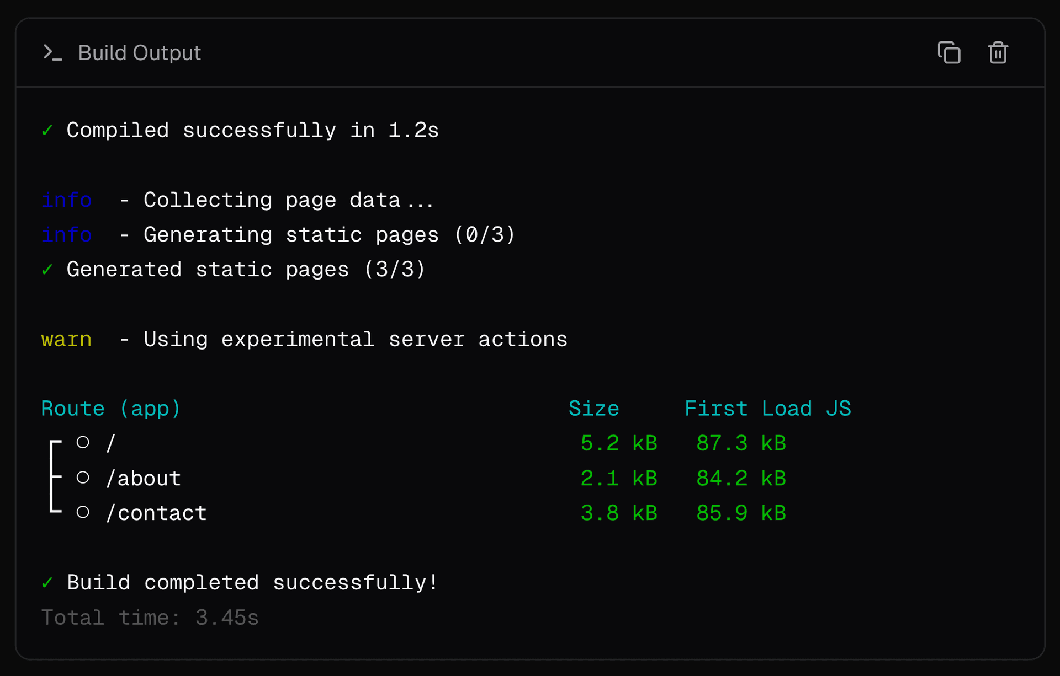
Task: Click the Size column header
Action: click(593, 409)
